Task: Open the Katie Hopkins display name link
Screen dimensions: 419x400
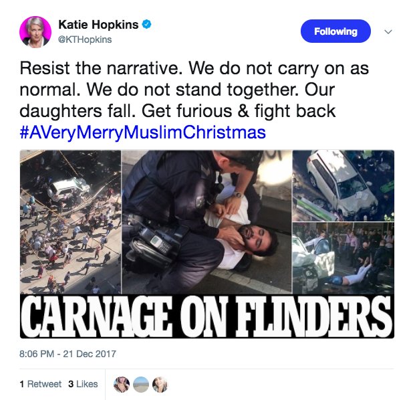Action: click(x=98, y=25)
